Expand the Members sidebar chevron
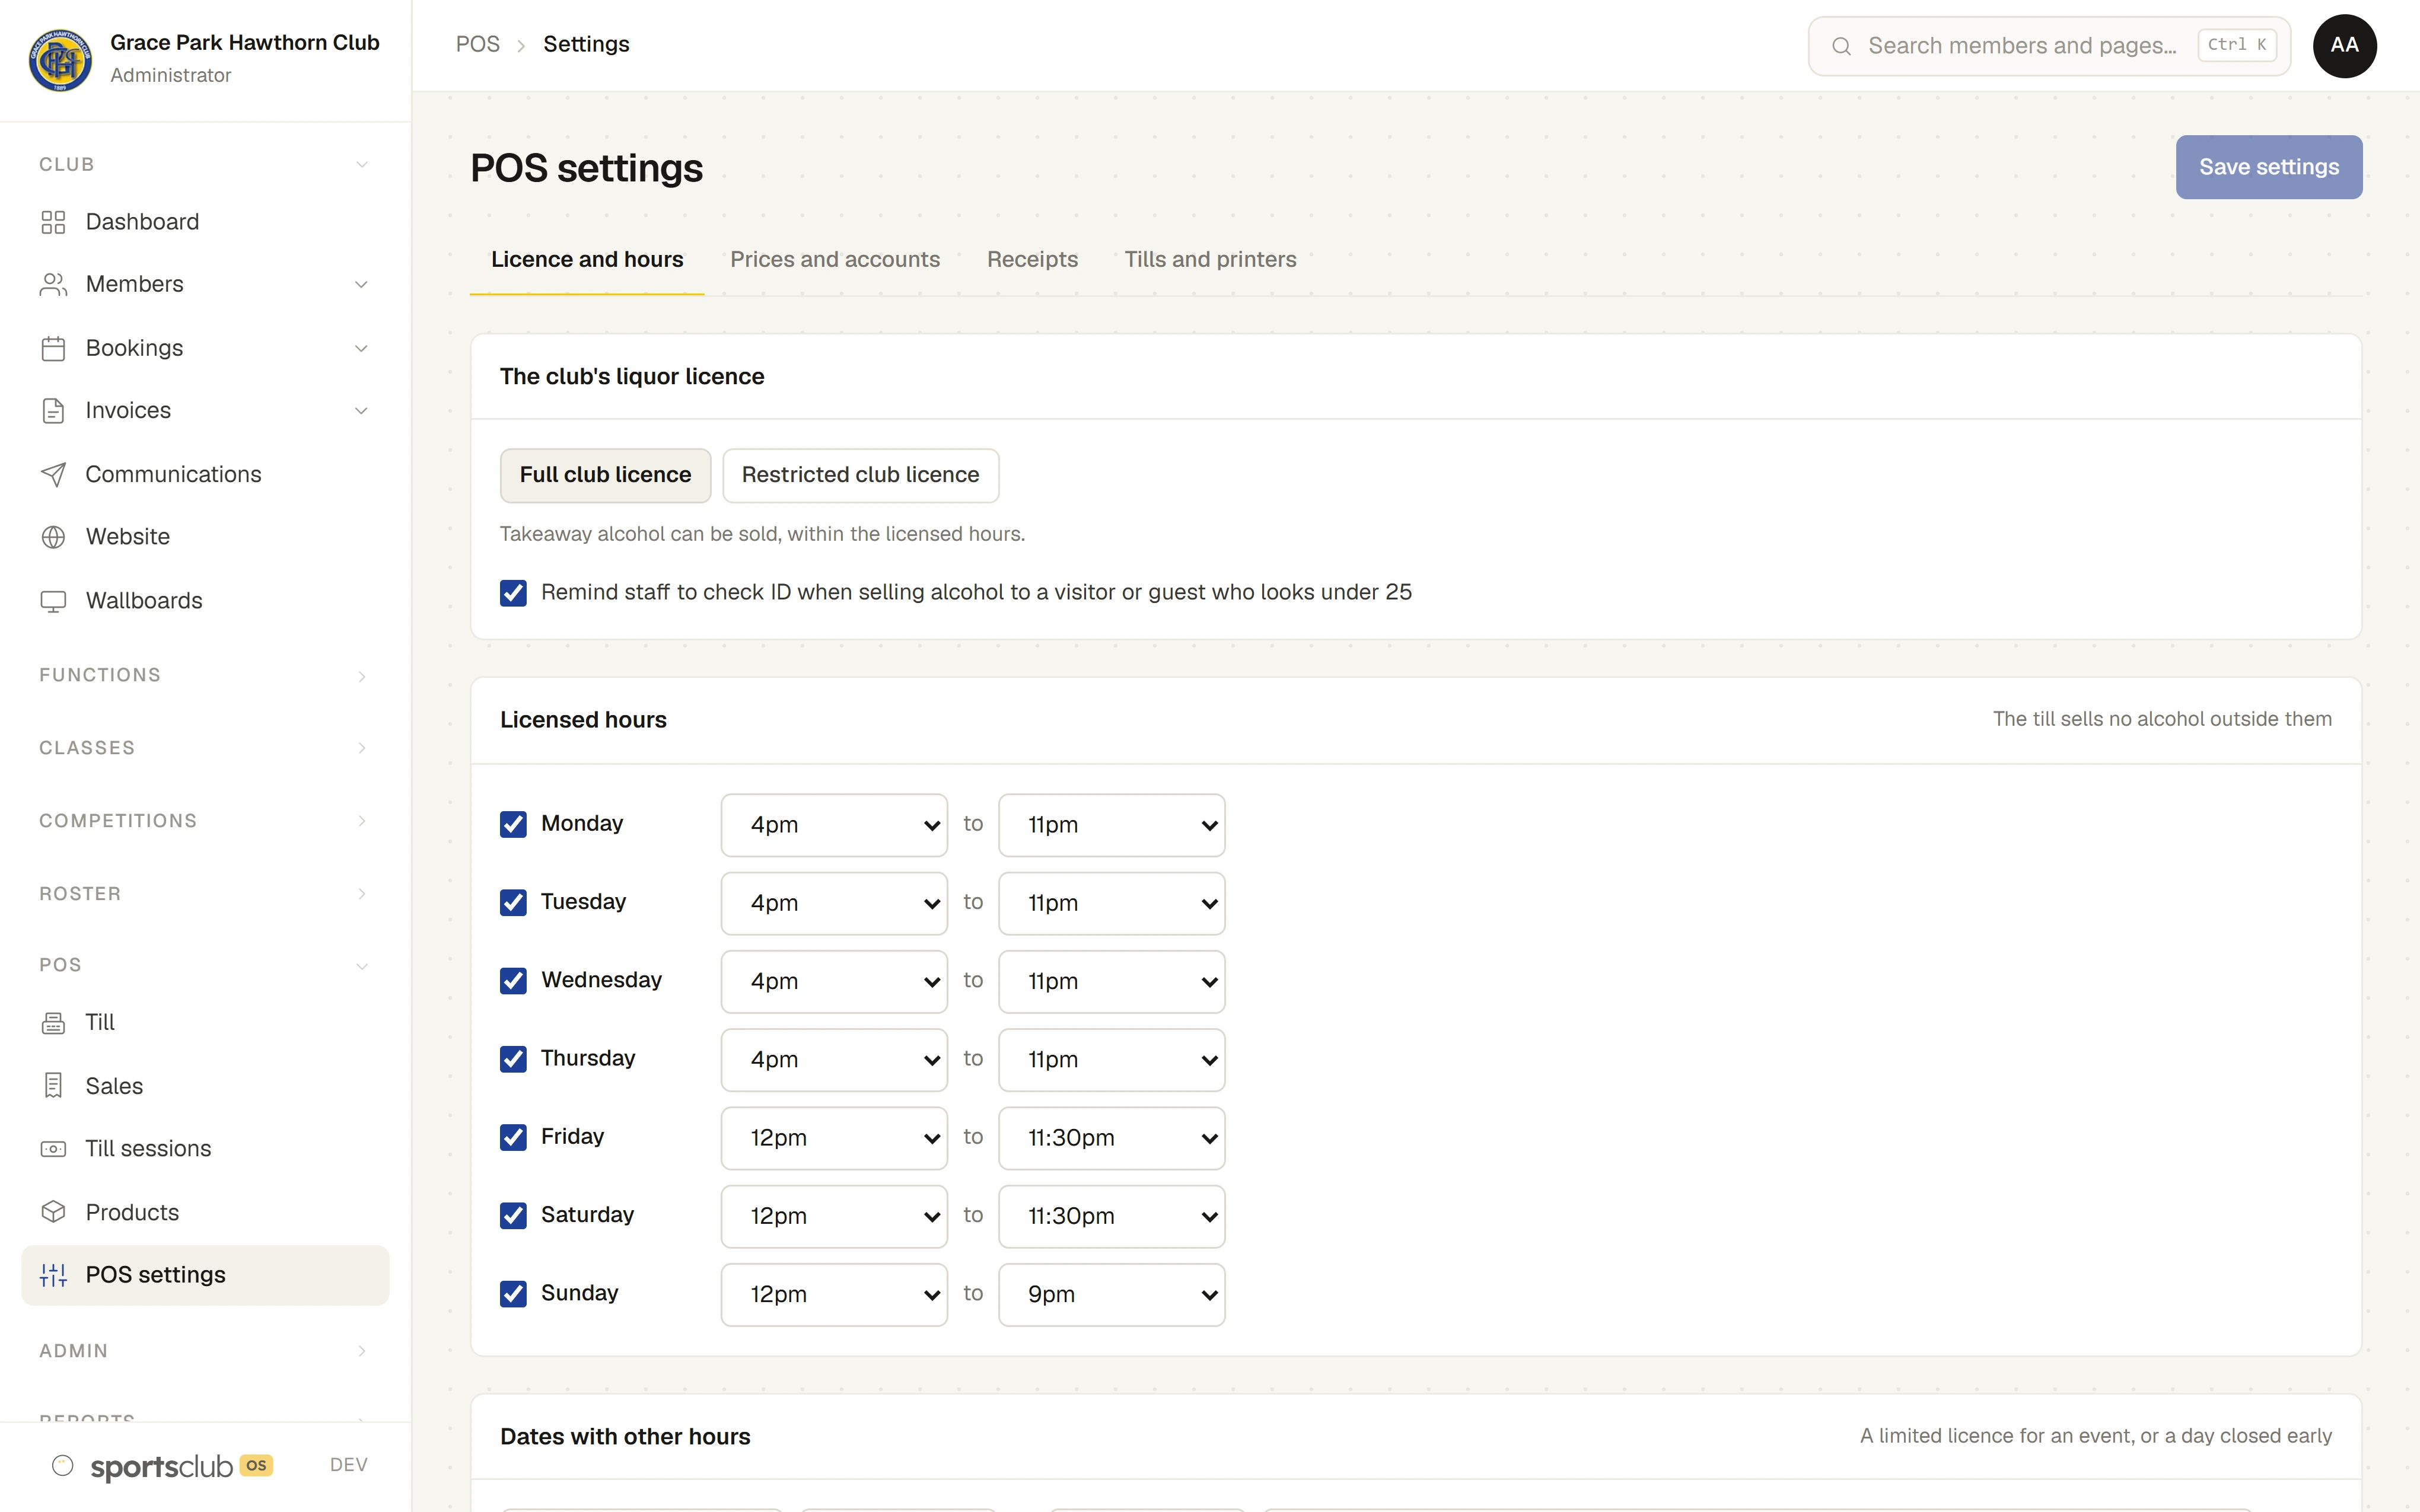 pos(361,285)
